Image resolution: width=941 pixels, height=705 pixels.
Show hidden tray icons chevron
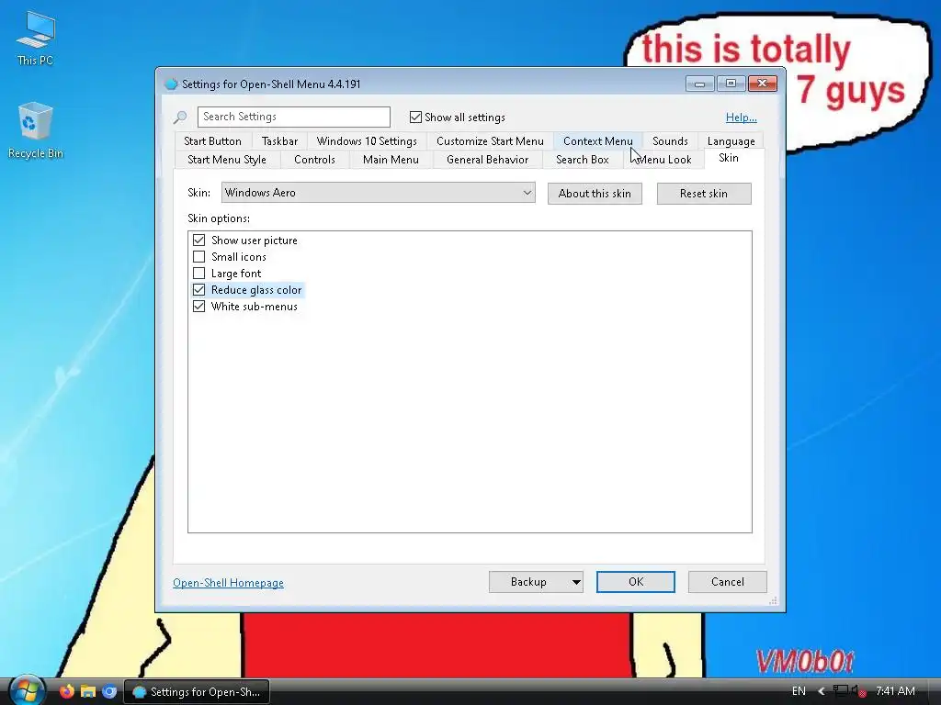822,691
